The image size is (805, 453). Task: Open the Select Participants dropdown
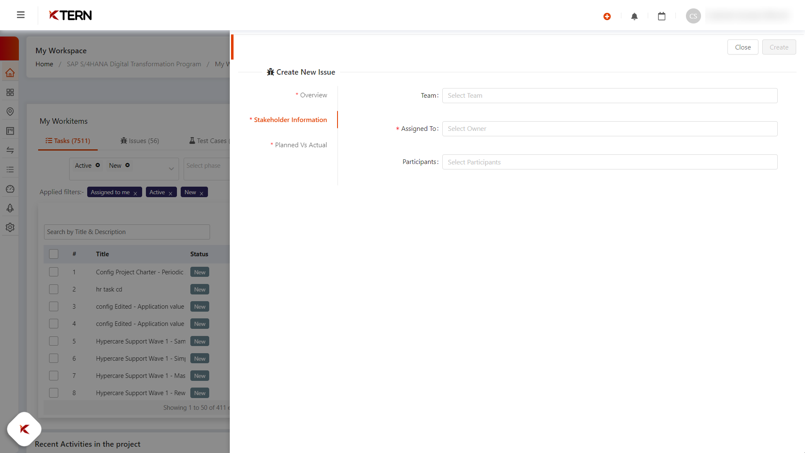(x=610, y=162)
